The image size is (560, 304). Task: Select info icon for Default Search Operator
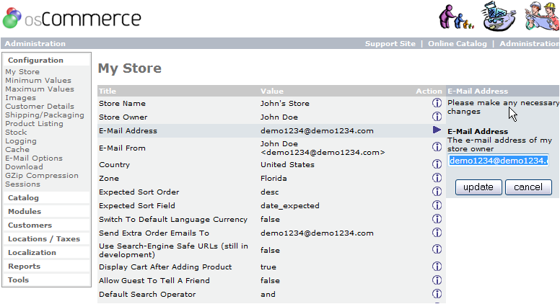pyautogui.click(x=437, y=294)
